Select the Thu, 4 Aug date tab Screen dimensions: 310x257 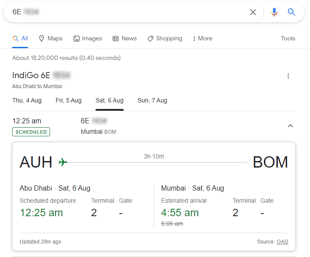27,101
